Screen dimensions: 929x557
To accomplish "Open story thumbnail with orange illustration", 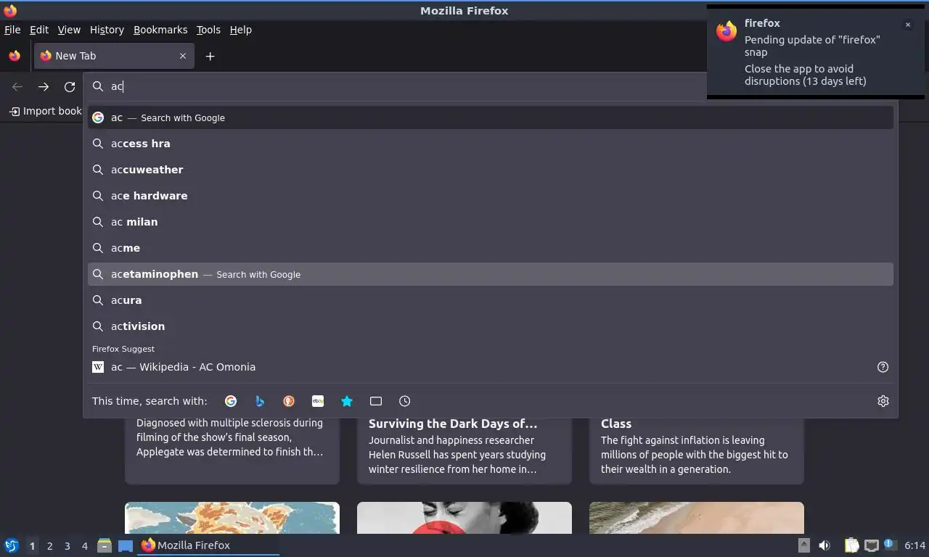I will pyautogui.click(x=232, y=518).
